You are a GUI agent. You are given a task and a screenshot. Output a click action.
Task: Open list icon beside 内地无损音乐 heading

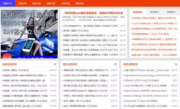point(55,64)
